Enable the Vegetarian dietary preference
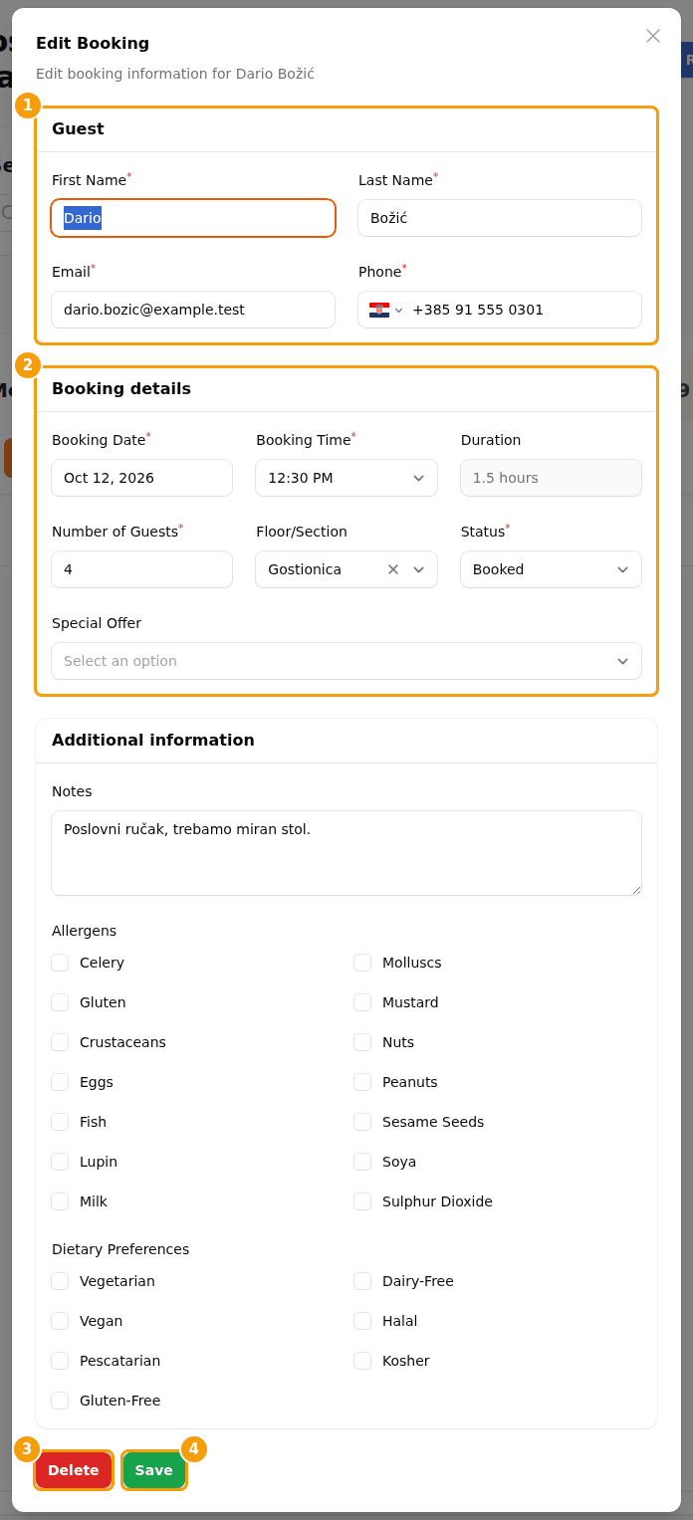The image size is (693, 1520). (x=60, y=1281)
